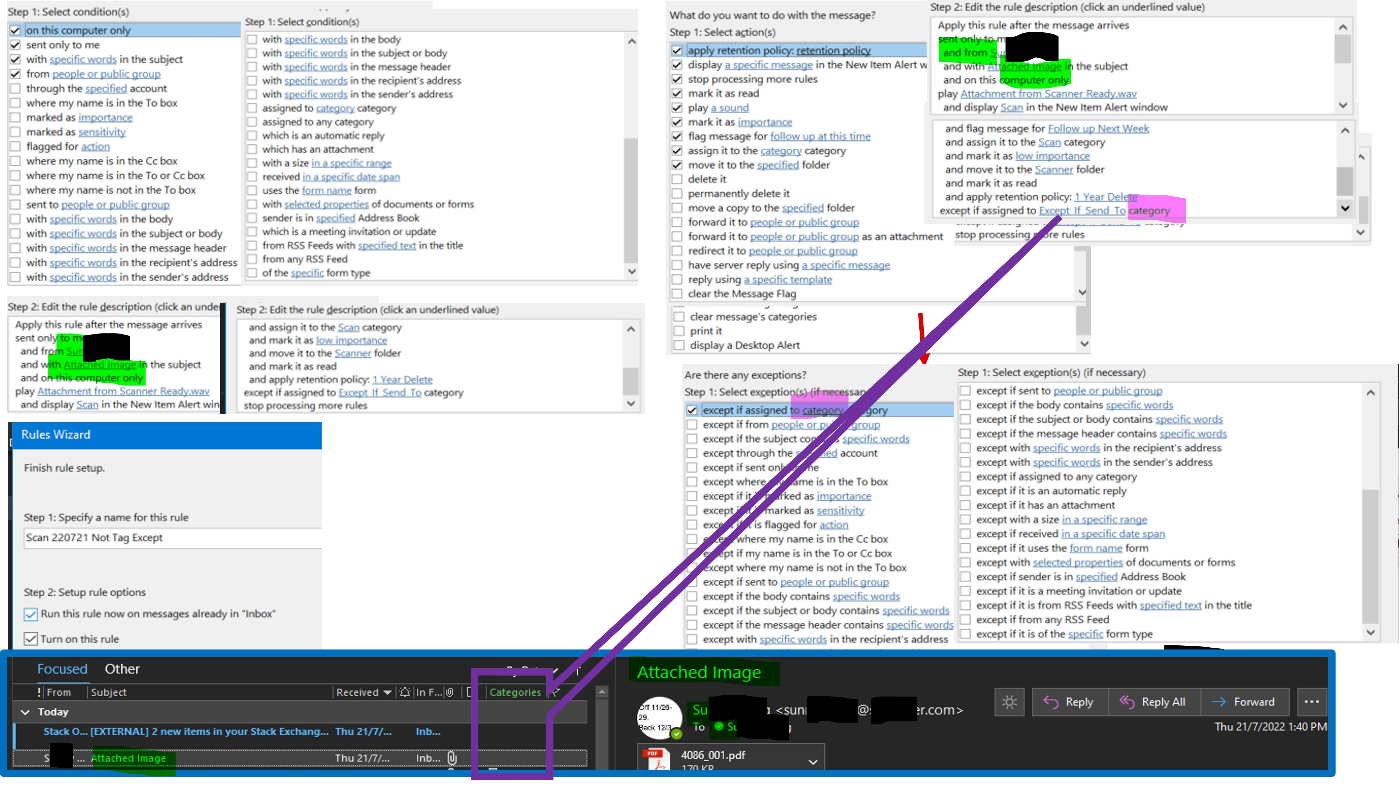Click the paperclip attachment column header

tap(450, 692)
